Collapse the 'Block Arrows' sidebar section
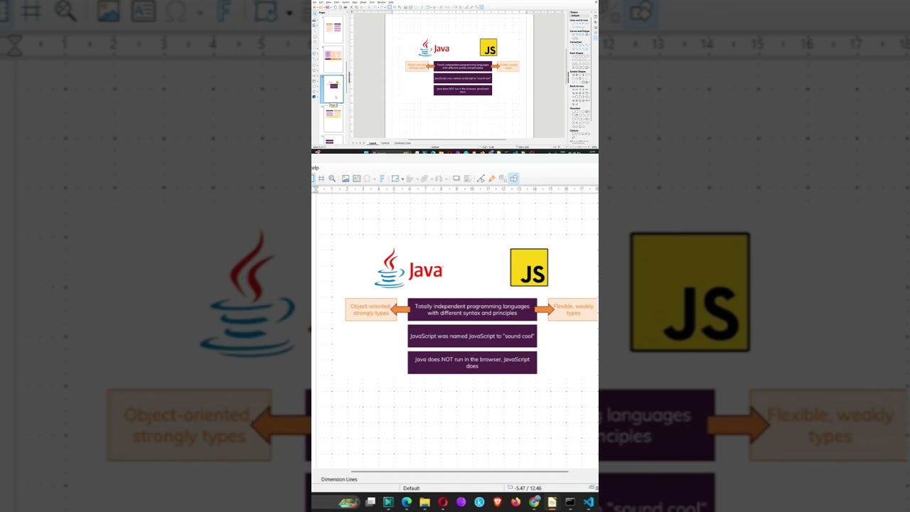This screenshot has width=910, height=512. click(x=577, y=86)
